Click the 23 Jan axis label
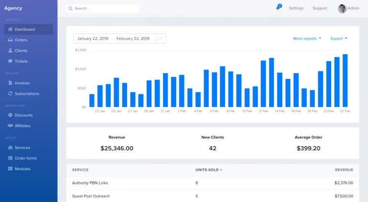Viewport: 368px width, 202px height. click(x=100, y=111)
